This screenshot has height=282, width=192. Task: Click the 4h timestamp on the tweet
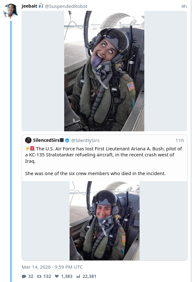184,6
